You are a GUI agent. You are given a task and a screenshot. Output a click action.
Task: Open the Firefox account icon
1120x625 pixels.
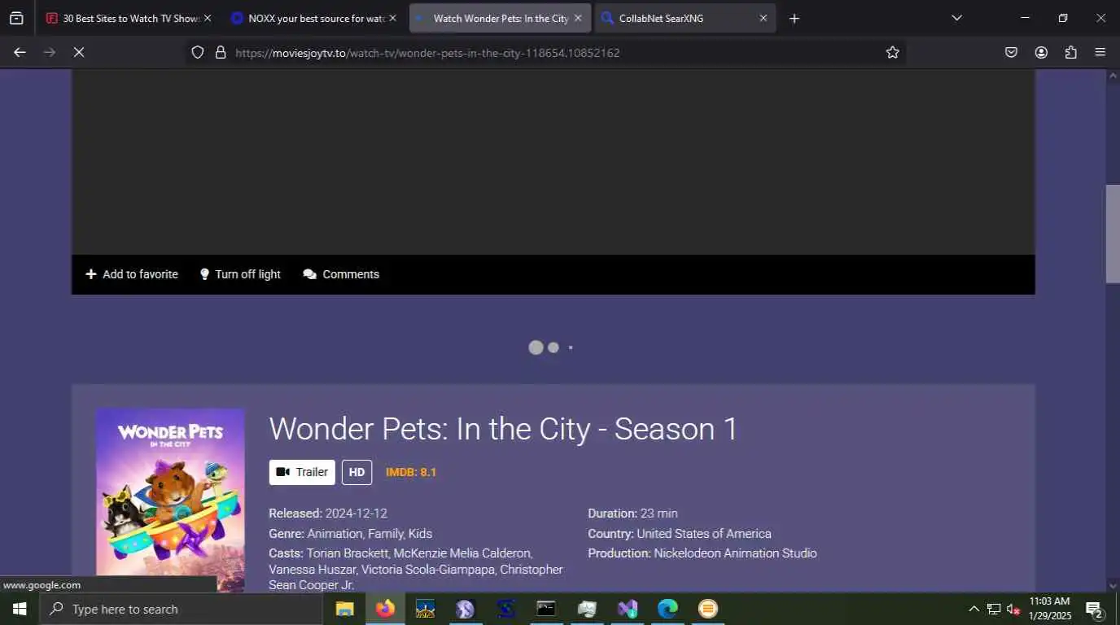(1041, 52)
